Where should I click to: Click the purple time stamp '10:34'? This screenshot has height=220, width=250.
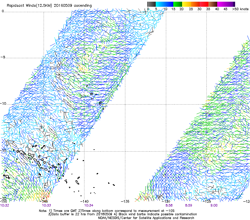click(89, 205)
